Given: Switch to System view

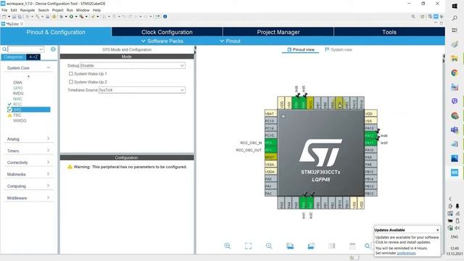Looking at the screenshot, I should (339, 50).
